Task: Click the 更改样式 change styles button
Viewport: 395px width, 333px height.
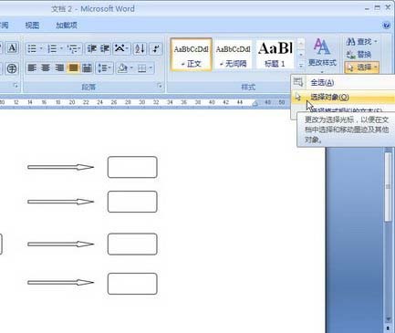Action: pos(322,53)
